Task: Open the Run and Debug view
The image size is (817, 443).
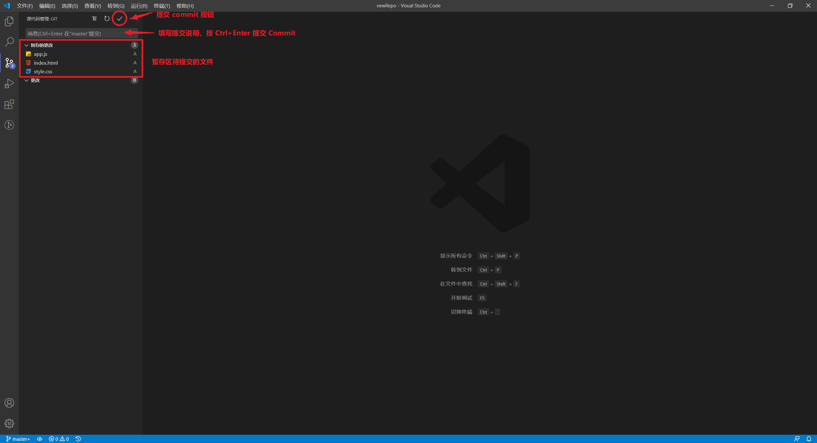Action: point(9,84)
